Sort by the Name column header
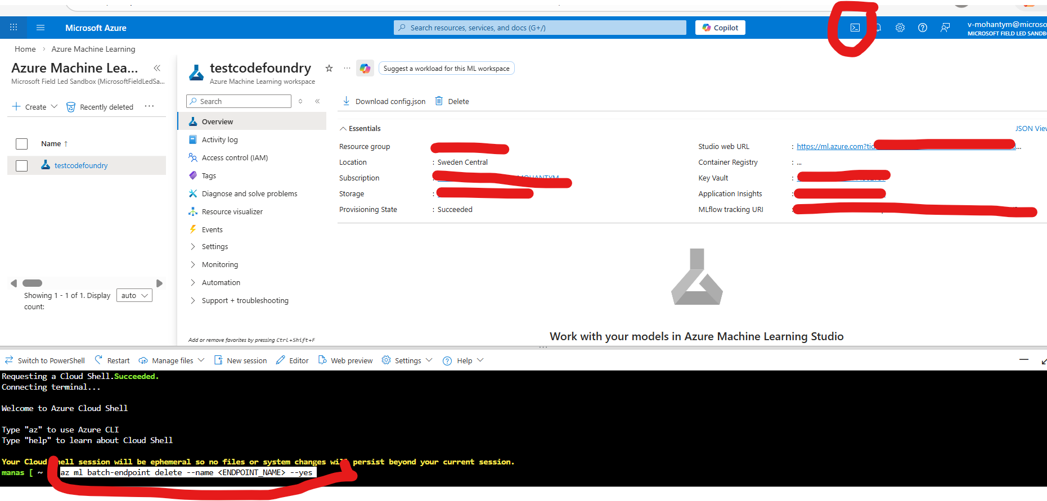This screenshot has width=1047, height=501. pyautogui.click(x=54, y=144)
